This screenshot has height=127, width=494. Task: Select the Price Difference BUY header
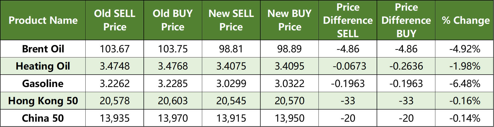click(x=406, y=20)
